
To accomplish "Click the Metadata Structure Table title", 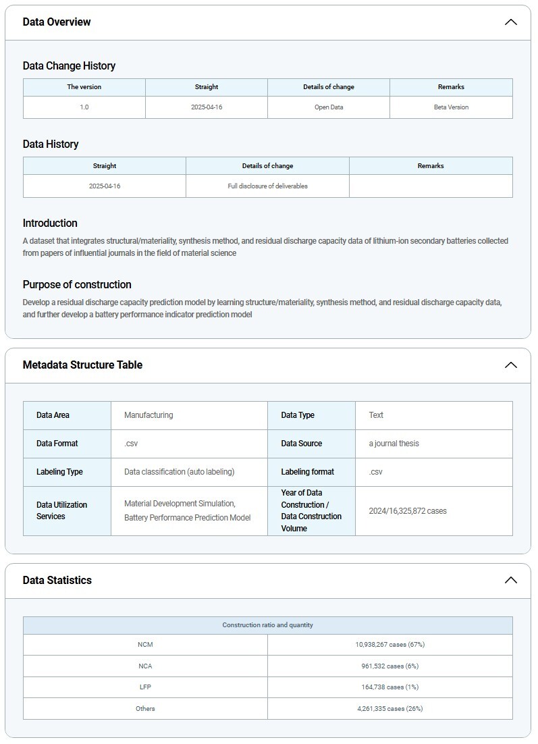I will pos(82,365).
